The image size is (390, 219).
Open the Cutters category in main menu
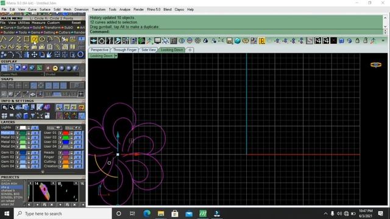click(x=63, y=32)
